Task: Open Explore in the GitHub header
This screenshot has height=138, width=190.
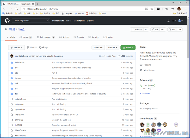Action: point(90,21)
